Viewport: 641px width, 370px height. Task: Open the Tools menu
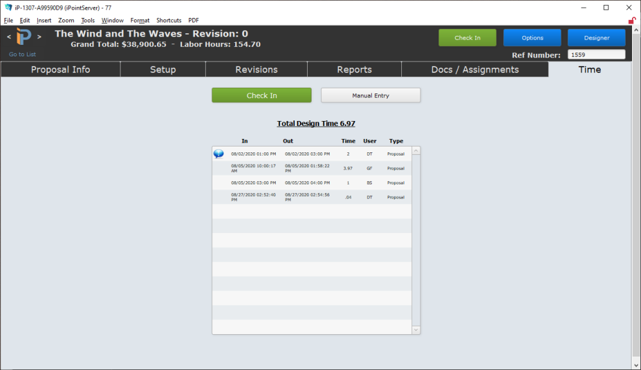click(87, 20)
